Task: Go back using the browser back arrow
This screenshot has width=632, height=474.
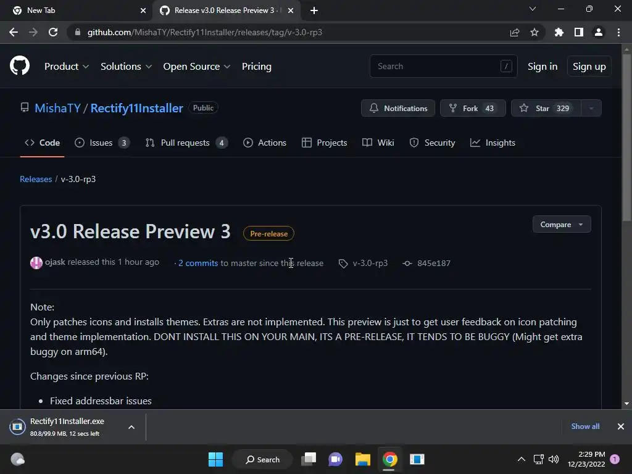Action: [x=14, y=32]
